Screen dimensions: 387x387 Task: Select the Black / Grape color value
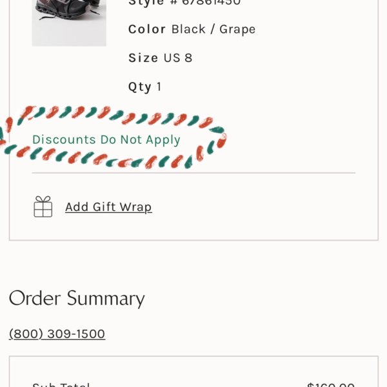(213, 30)
